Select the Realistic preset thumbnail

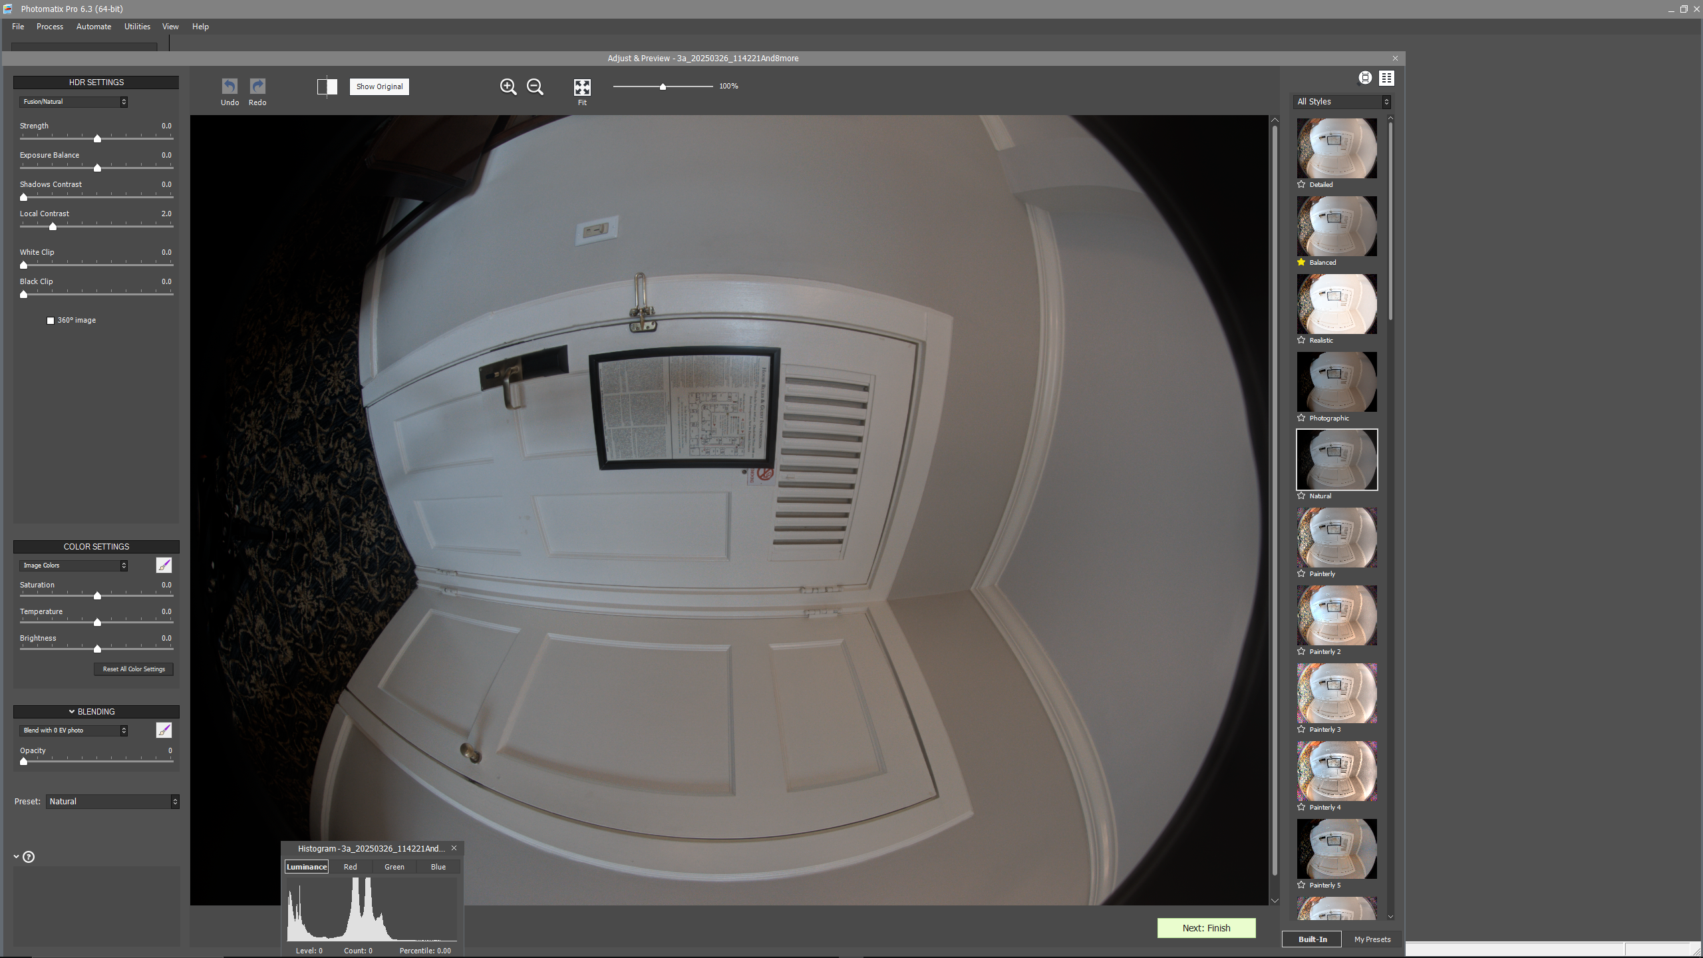click(1336, 304)
